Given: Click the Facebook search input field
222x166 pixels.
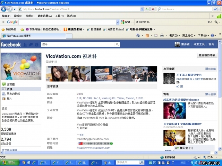Looking at the screenshot, I should (x=78, y=45).
